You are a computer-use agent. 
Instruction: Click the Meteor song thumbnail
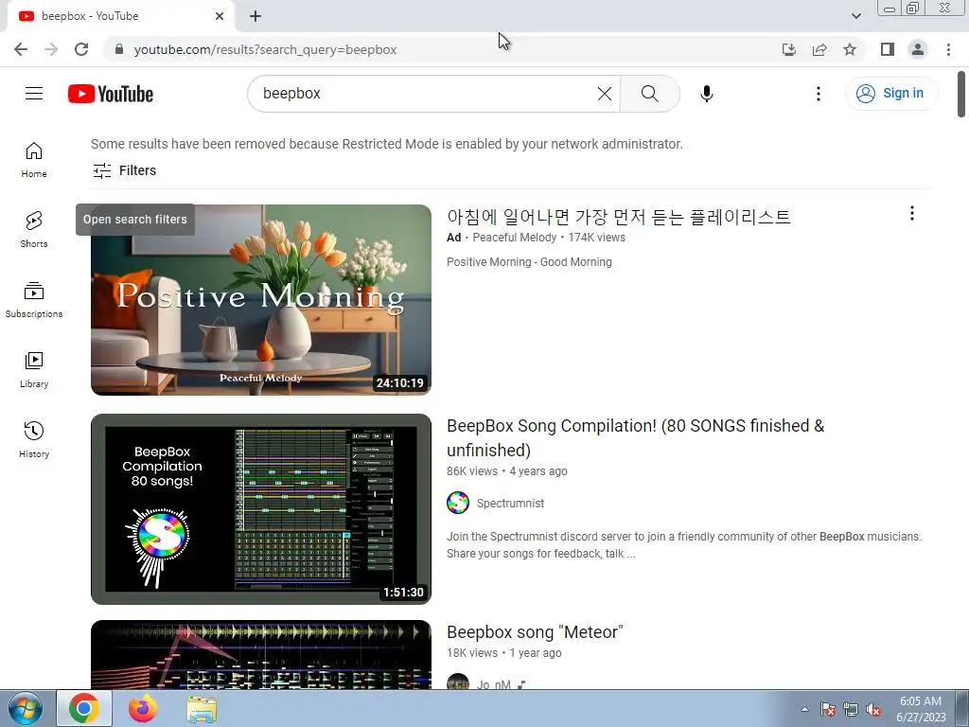point(261,655)
